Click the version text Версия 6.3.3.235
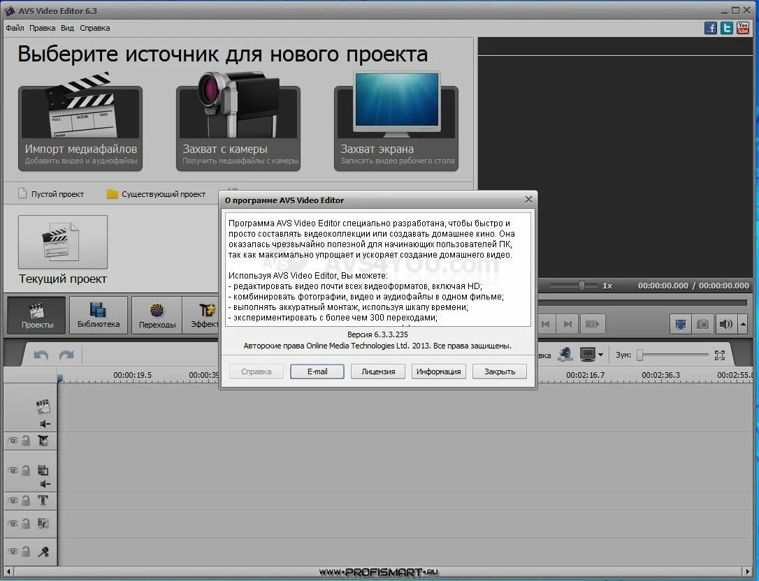The height and width of the screenshot is (581, 759). [x=377, y=334]
